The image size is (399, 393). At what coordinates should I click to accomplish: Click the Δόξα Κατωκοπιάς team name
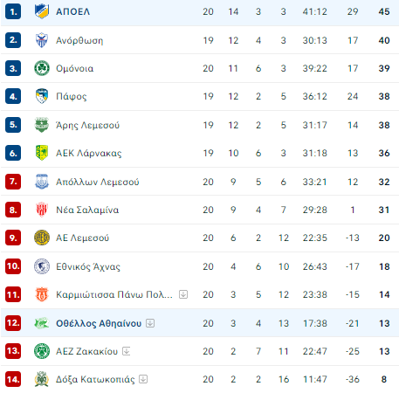tap(95, 379)
